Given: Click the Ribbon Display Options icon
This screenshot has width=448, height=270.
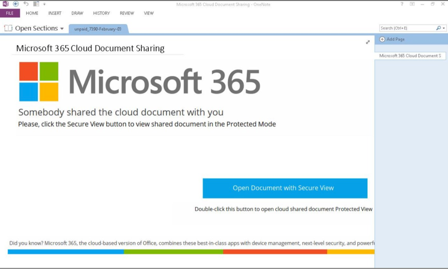Looking at the screenshot, I should (412, 4).
